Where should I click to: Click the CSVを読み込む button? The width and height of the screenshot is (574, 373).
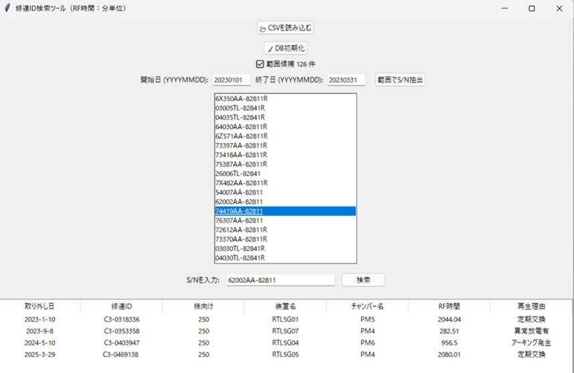tap(286, 28)
